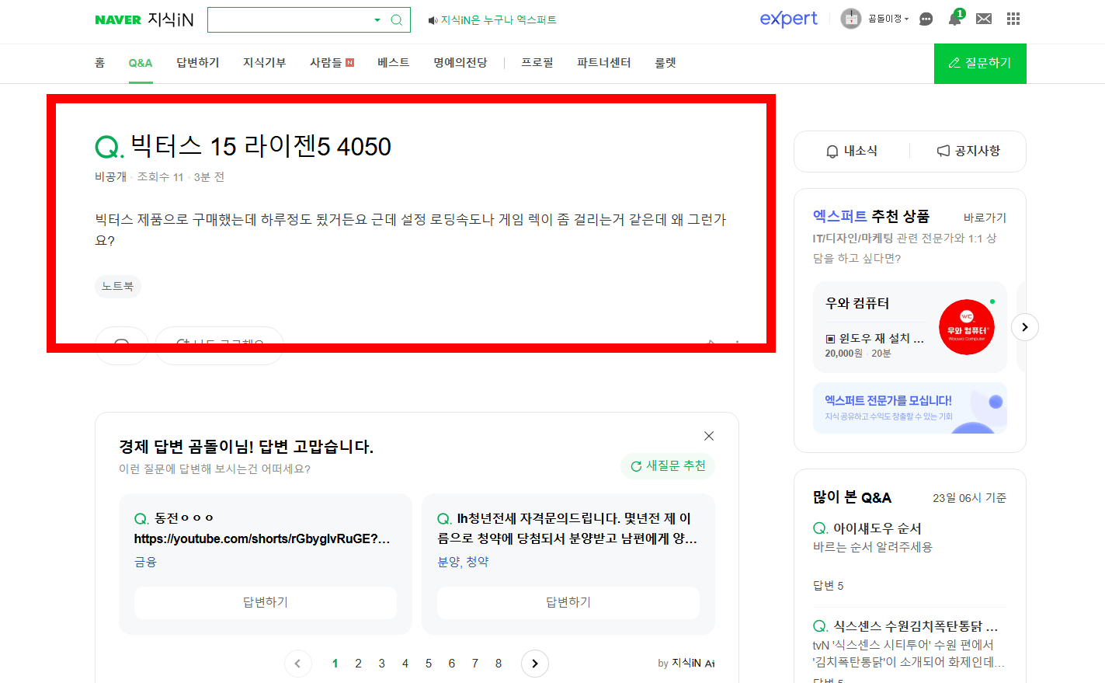Open the eXpert link
Viewport: 1105px width, 683px height.
(x=788, y=19)
